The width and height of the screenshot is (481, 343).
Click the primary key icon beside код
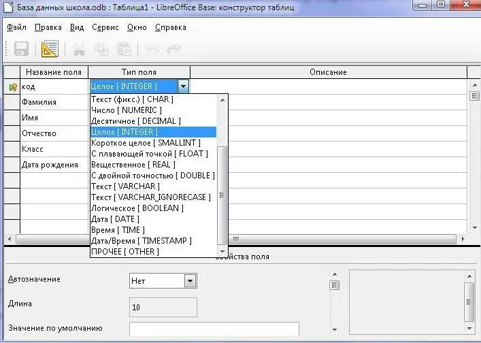pos(13,87)
